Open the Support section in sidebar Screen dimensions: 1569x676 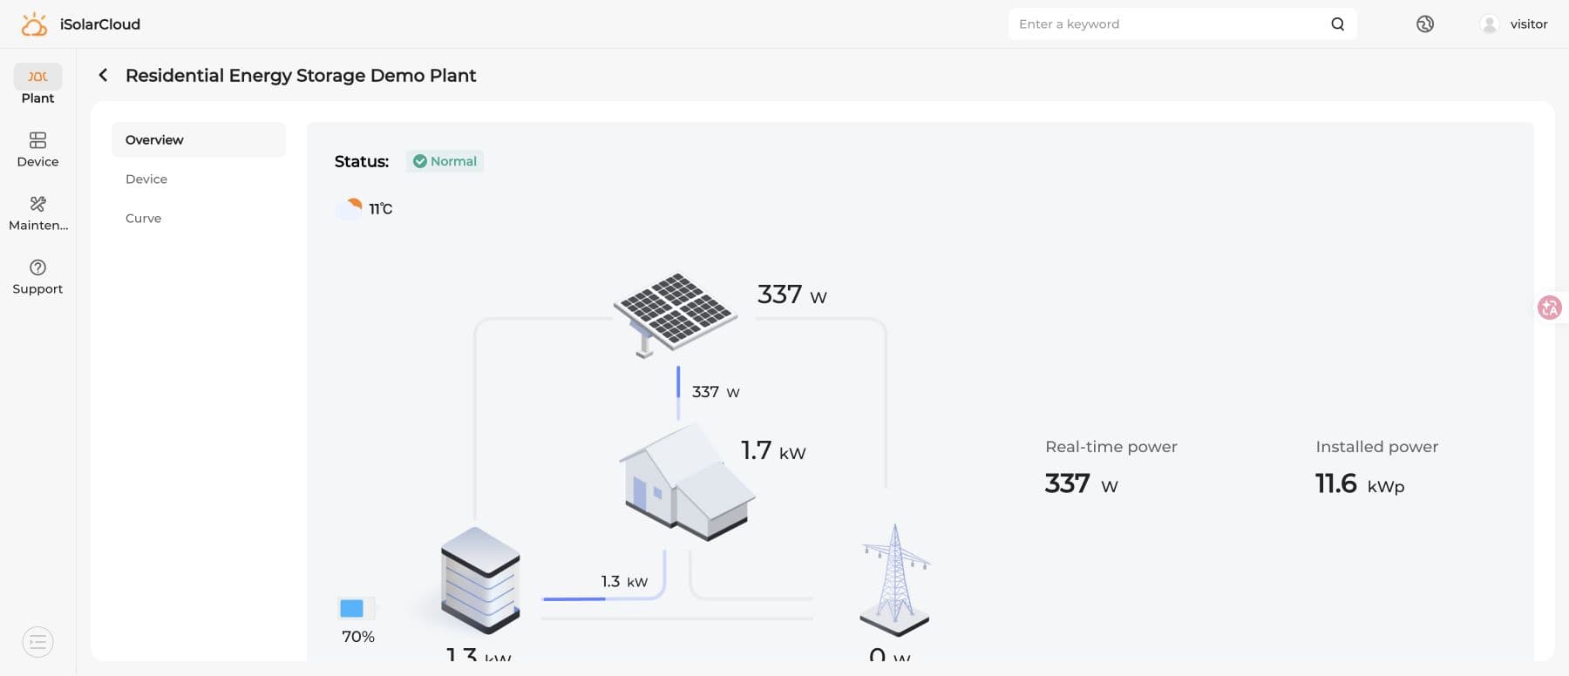coord(37,277)
